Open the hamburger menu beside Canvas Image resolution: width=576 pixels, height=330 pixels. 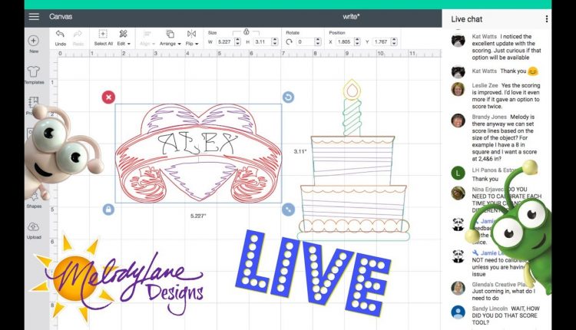pos(34,17)
